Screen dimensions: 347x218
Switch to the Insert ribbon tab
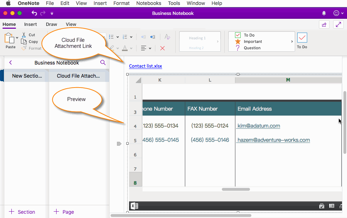(x=31, y=24)
